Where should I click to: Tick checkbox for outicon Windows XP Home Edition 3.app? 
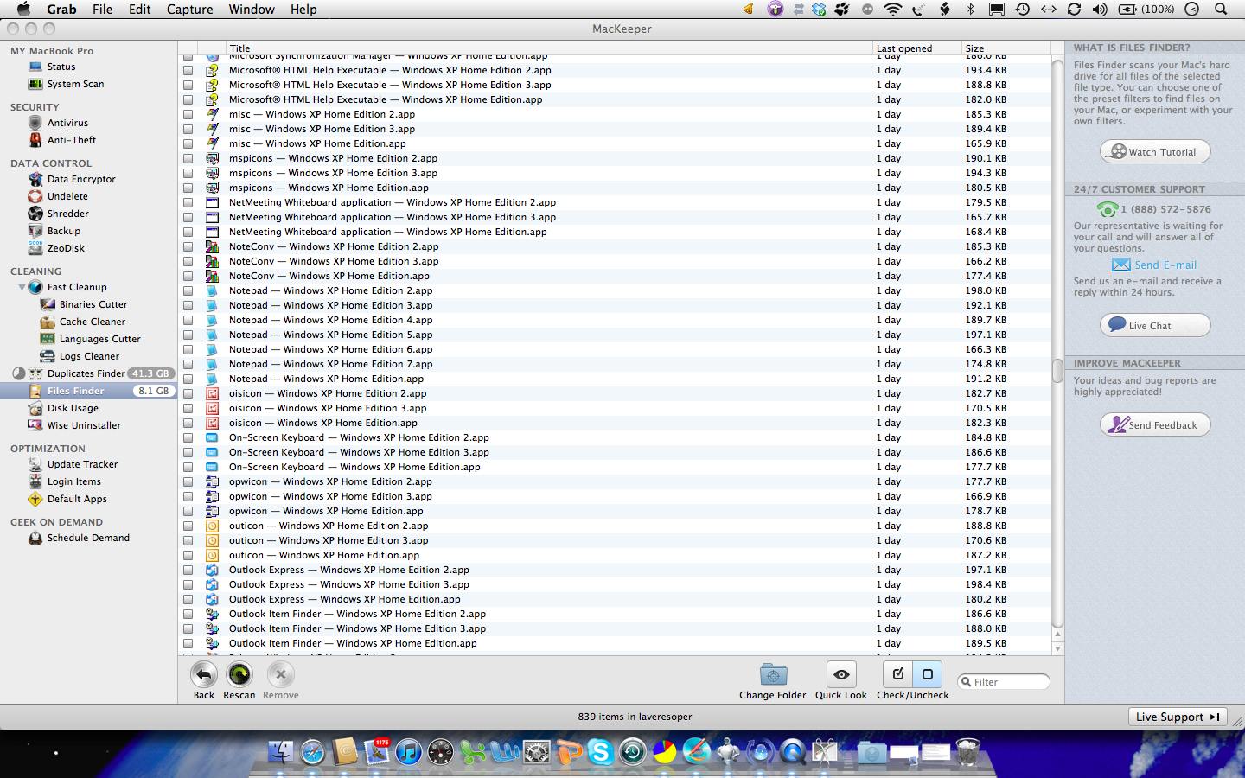(188, 540)
